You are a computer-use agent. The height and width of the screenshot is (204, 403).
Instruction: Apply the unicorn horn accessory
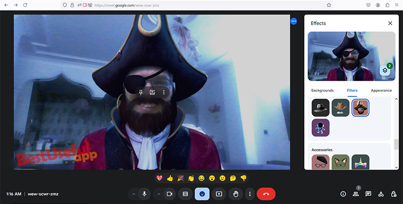pos(360,162)
